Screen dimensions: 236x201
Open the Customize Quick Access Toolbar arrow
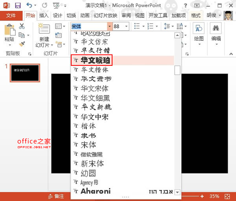coord(65,6)
